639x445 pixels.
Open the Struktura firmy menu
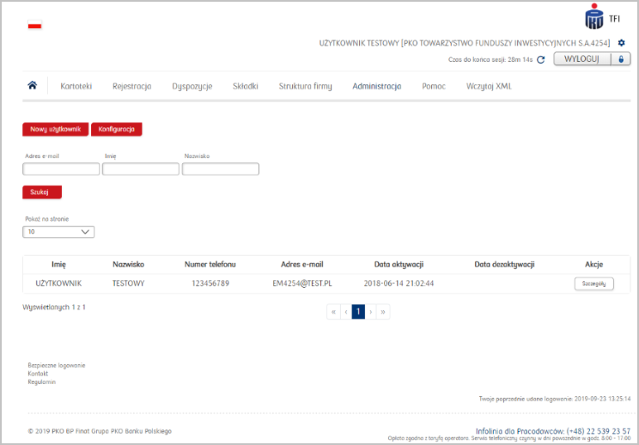point(305,86)
